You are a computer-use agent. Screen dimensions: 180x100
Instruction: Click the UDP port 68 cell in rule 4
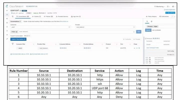coord(100,88)
